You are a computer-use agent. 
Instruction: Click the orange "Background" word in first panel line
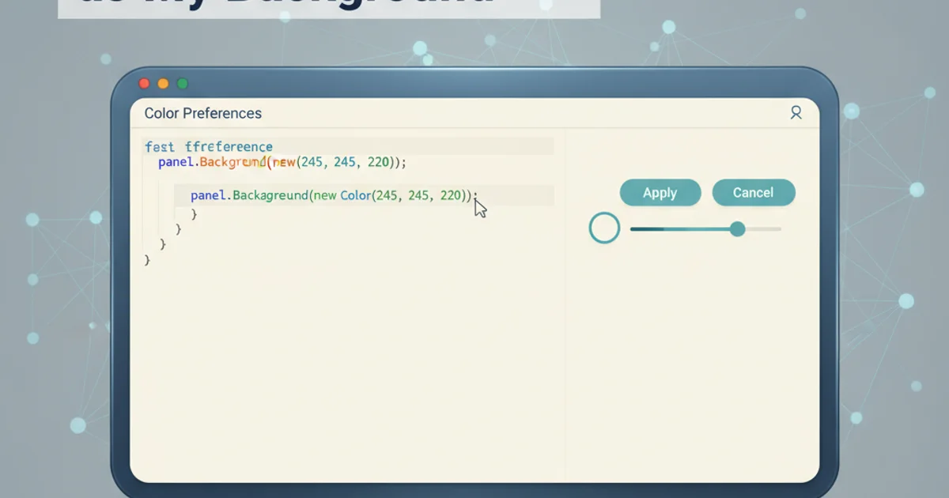click(233, 162)
